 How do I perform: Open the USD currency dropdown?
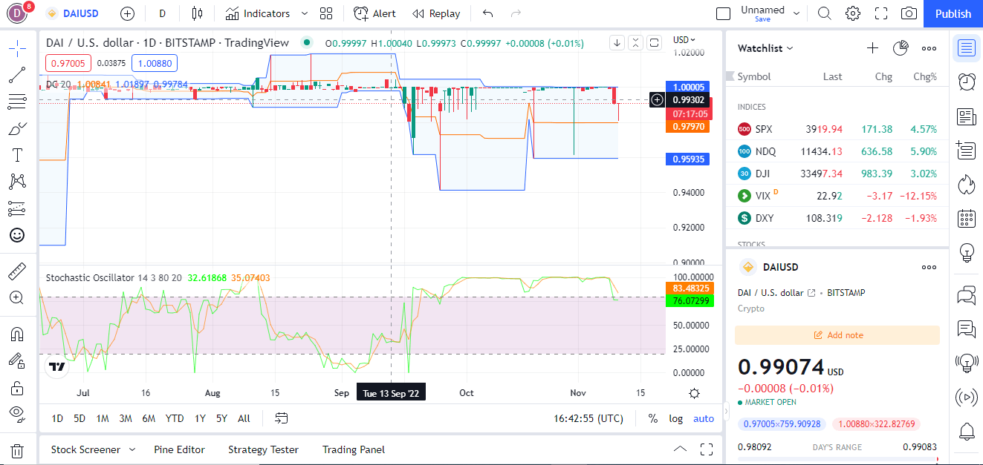coord(684,40)
